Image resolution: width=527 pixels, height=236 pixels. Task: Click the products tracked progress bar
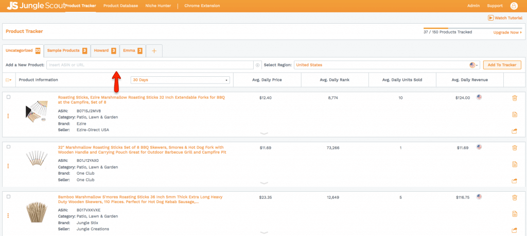[x=472, y=28]
